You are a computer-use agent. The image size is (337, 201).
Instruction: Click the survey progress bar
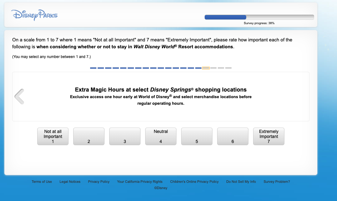coord(259,17)
